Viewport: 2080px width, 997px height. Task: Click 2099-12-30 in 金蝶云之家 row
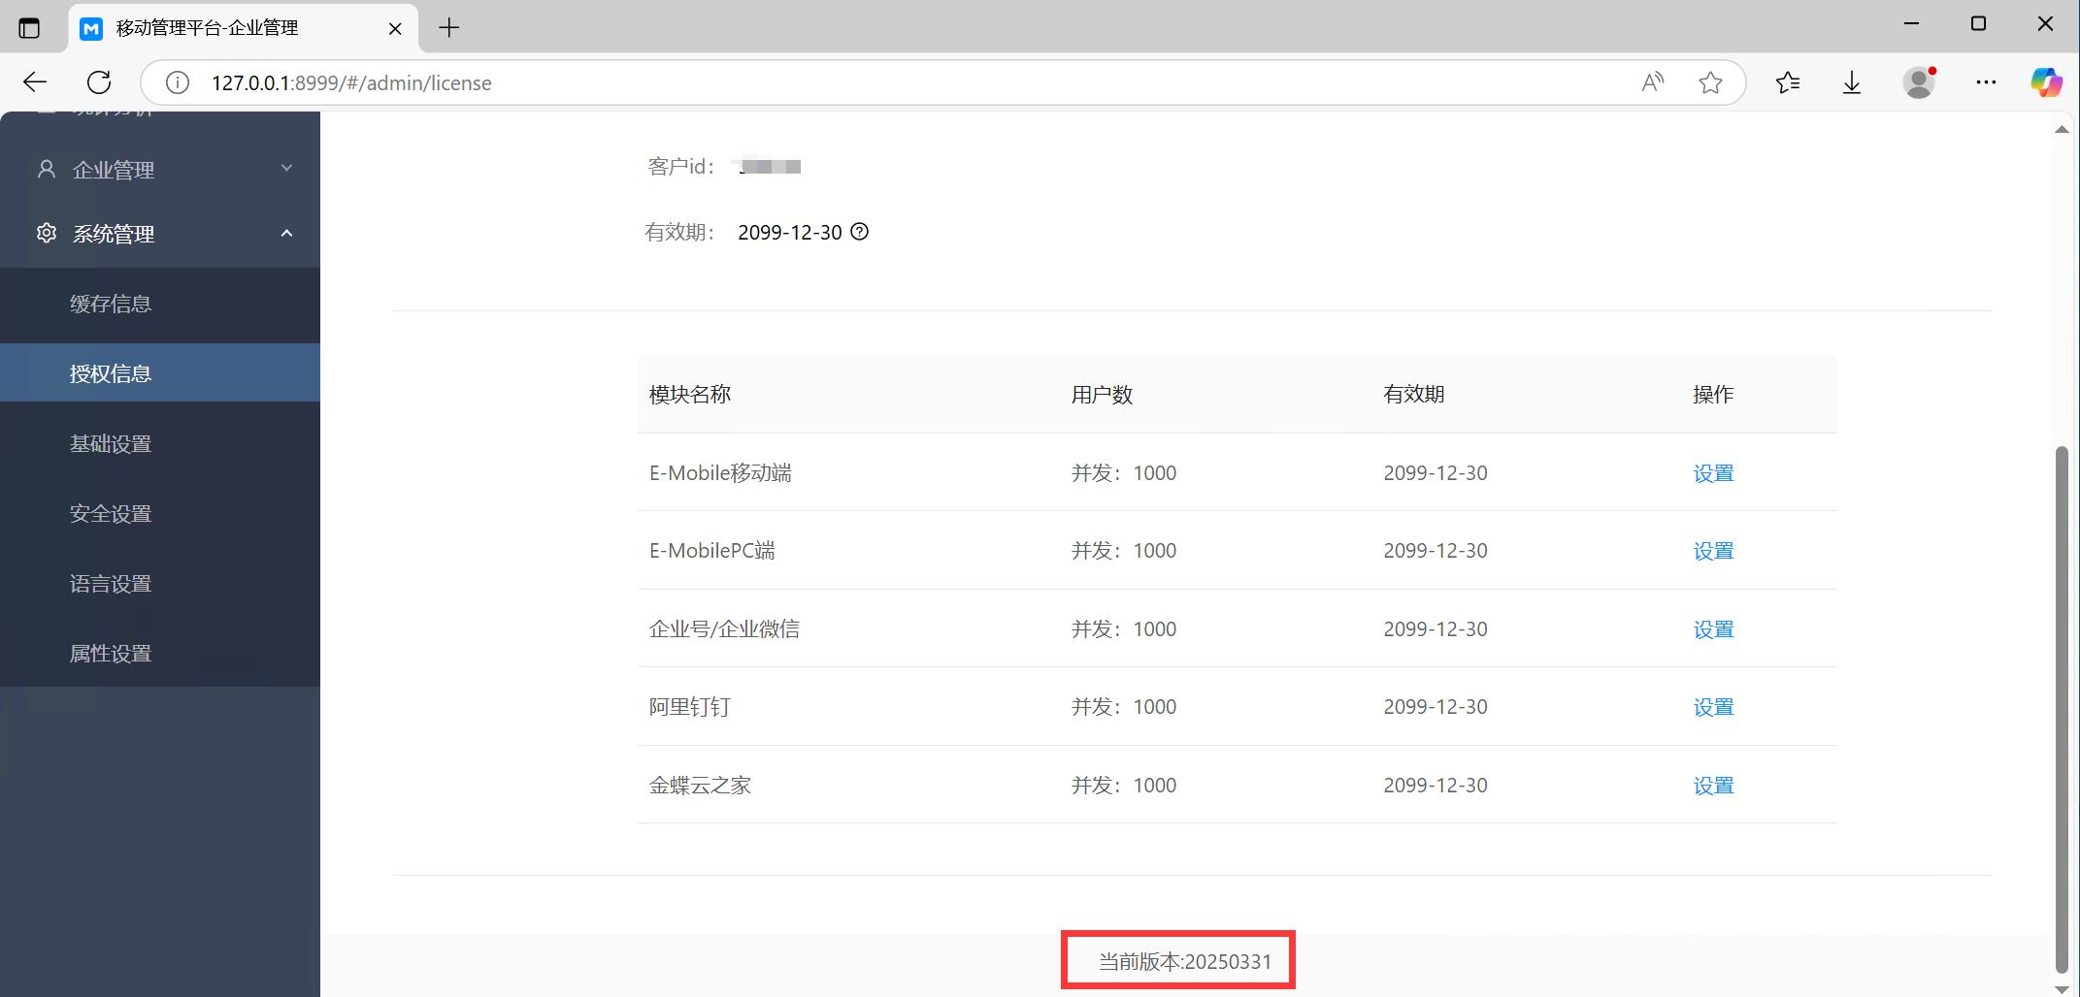1436,786
